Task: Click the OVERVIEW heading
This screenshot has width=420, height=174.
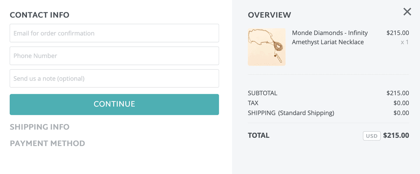Action: click(x=269, y=15)
